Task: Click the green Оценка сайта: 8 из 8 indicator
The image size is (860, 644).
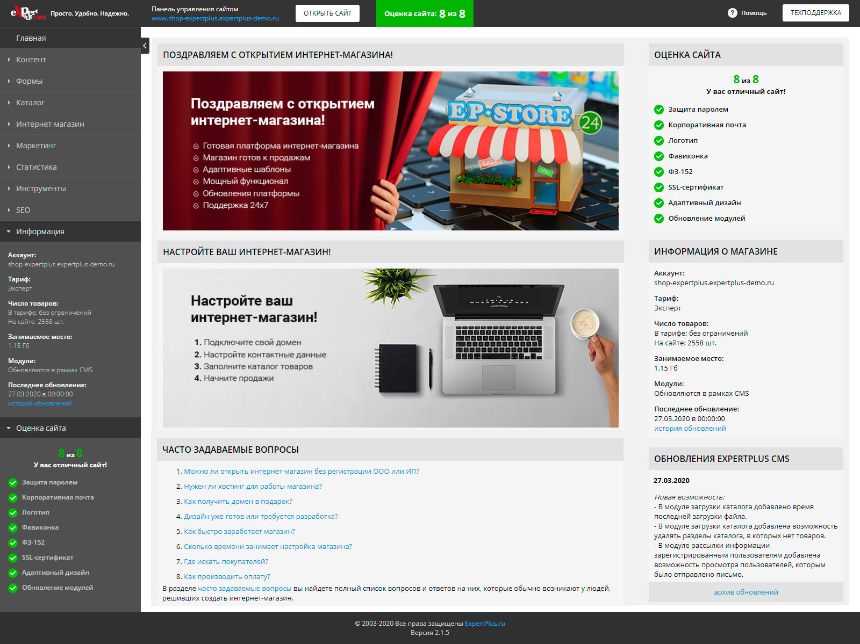Action: pyautogui.click(x=425, y=13)
